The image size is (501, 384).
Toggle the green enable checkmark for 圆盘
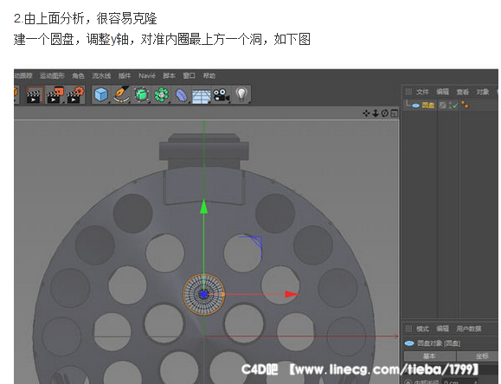tap(455, 106)
